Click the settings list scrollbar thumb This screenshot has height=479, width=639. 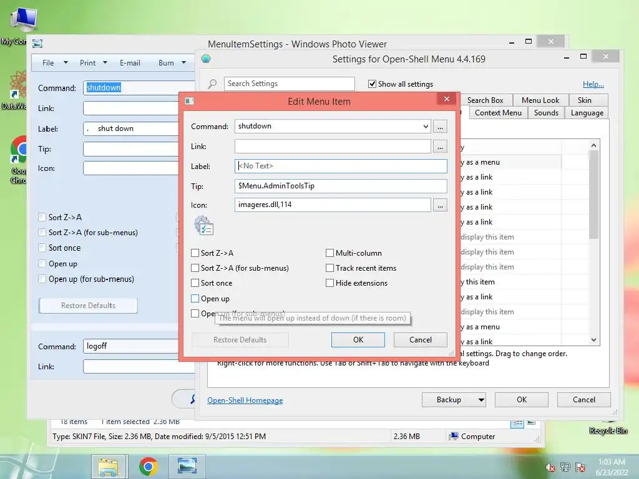[x=594, y=195]
